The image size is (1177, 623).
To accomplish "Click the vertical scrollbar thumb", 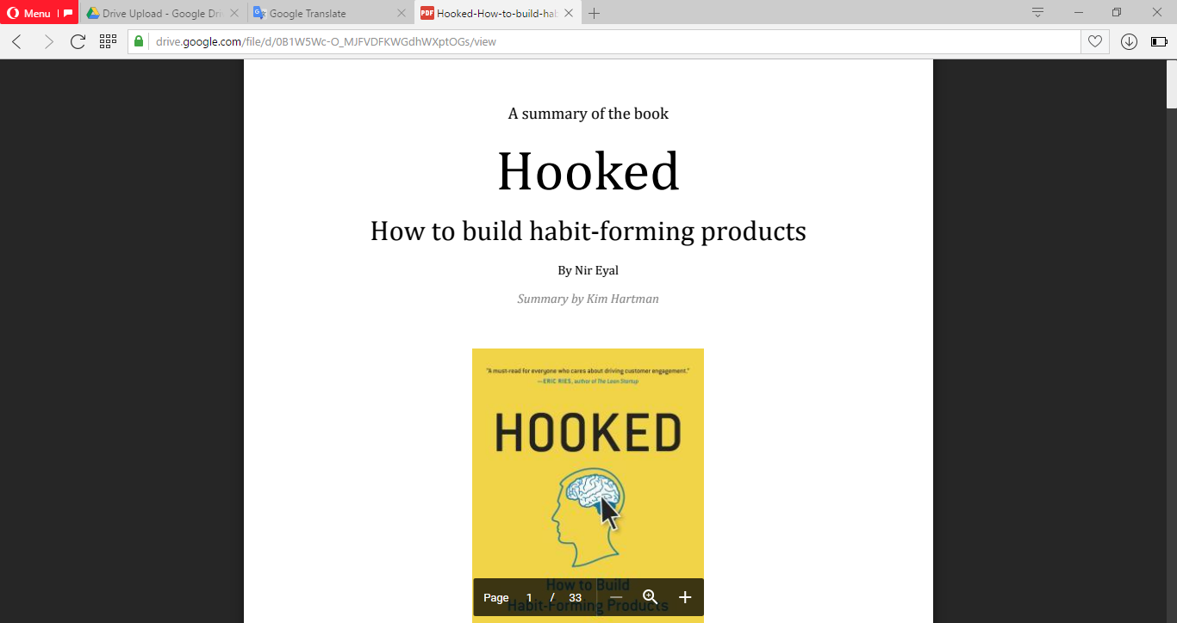I will coord(1172,84).
